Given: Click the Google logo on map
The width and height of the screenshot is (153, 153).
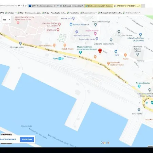Looking at the screenshot, I should tap(105, 143).
